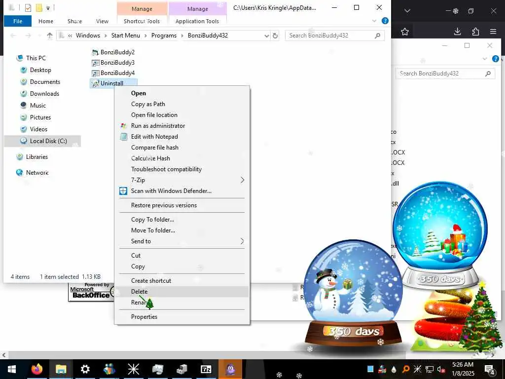Go up one folder level

coord(50,36)
